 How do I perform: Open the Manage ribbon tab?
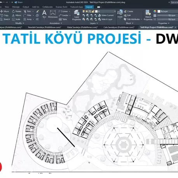[16, 7]
